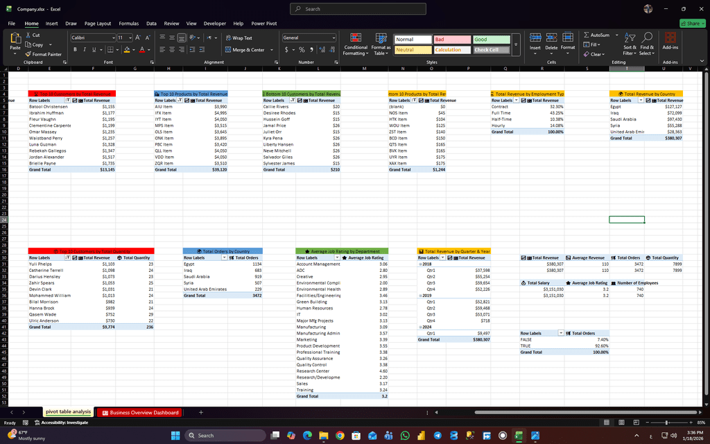Switch to Business Overview Dashboard sheet
710x444 pixels.
click(x=141, y=413)
